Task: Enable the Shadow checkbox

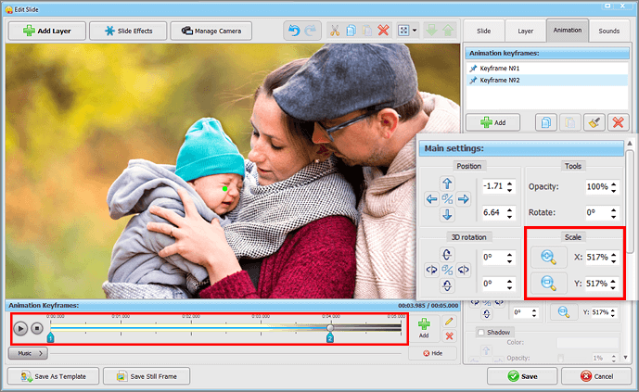Action: click(x=481, y=333)
